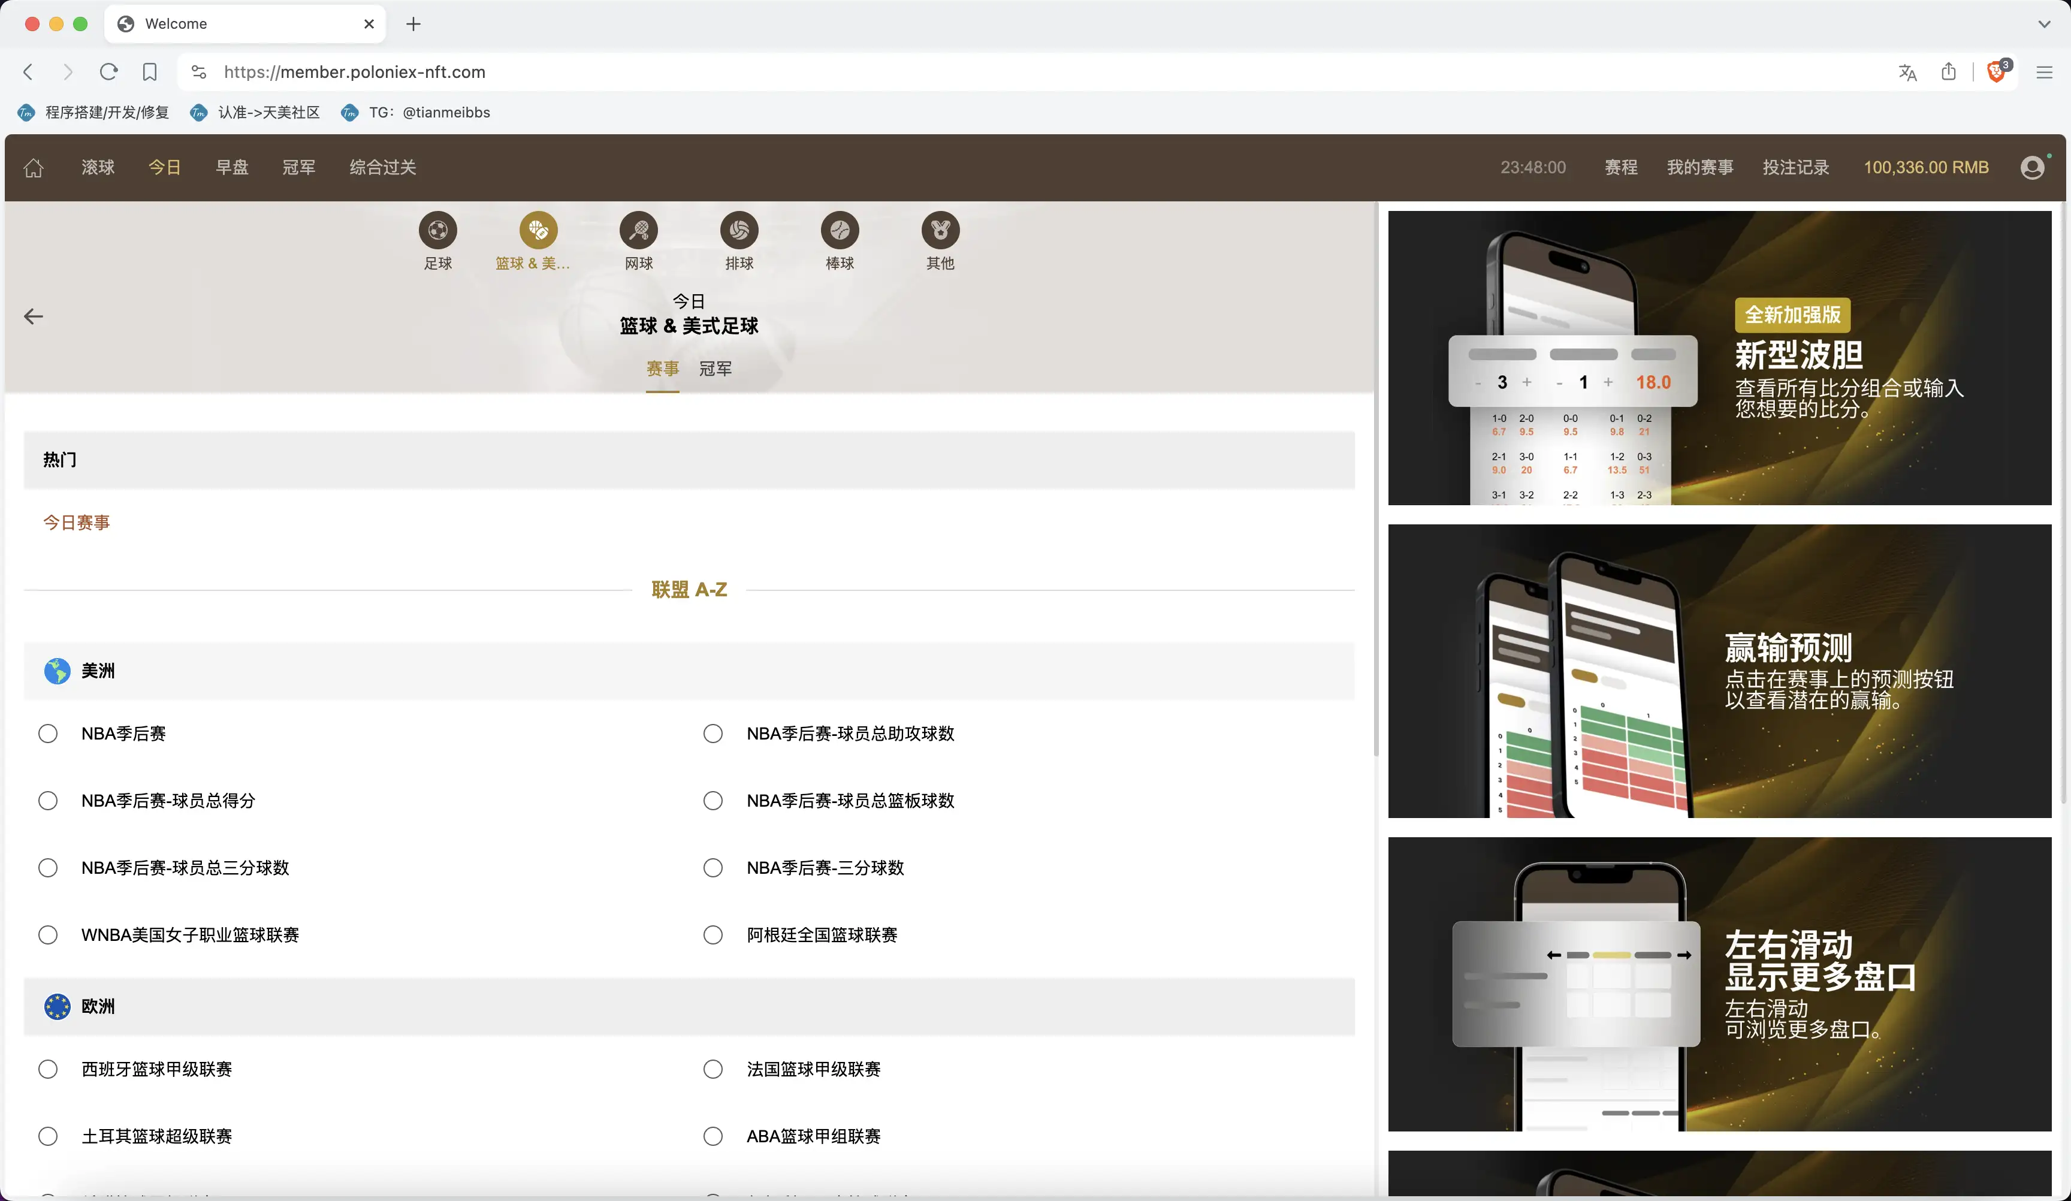
Task: Open the browser hamburger menu
Action: click(x=2045, y=73)
